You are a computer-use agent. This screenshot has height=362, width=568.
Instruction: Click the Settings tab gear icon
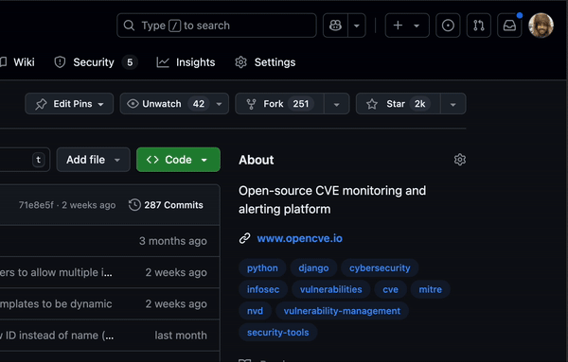point(240,62)
